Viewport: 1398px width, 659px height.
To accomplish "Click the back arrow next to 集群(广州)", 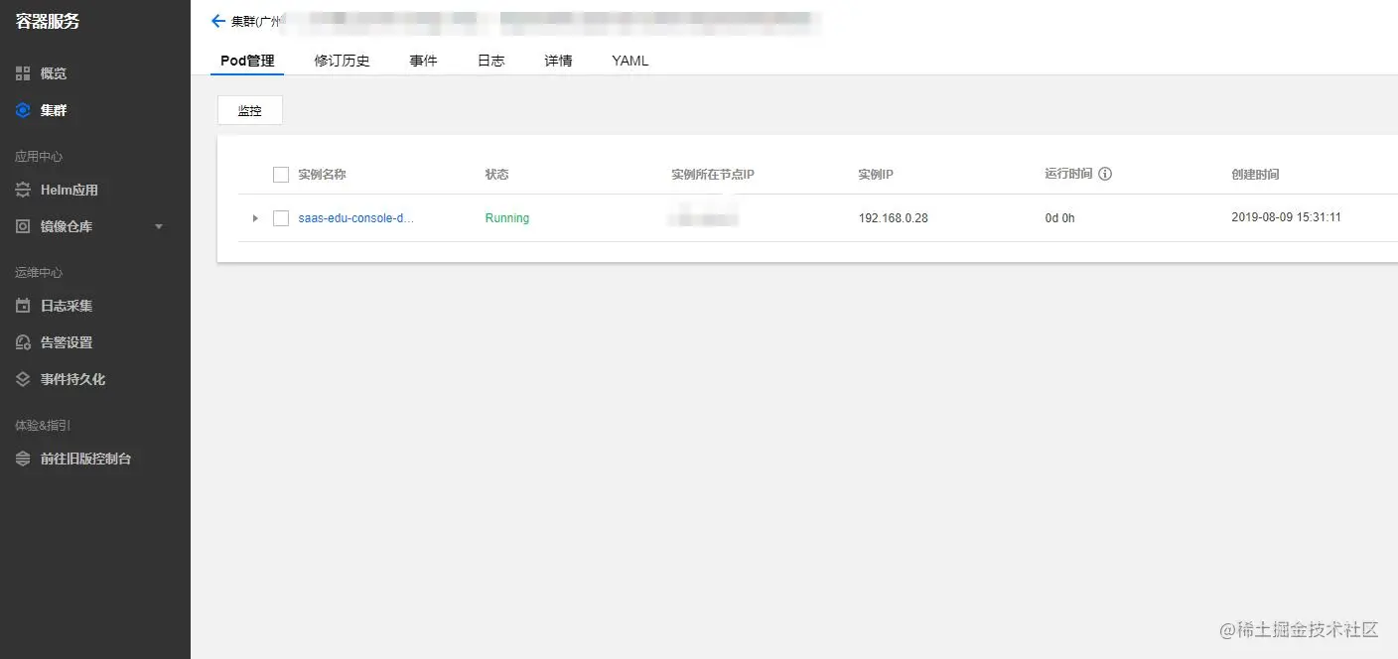I will point(218,20).
